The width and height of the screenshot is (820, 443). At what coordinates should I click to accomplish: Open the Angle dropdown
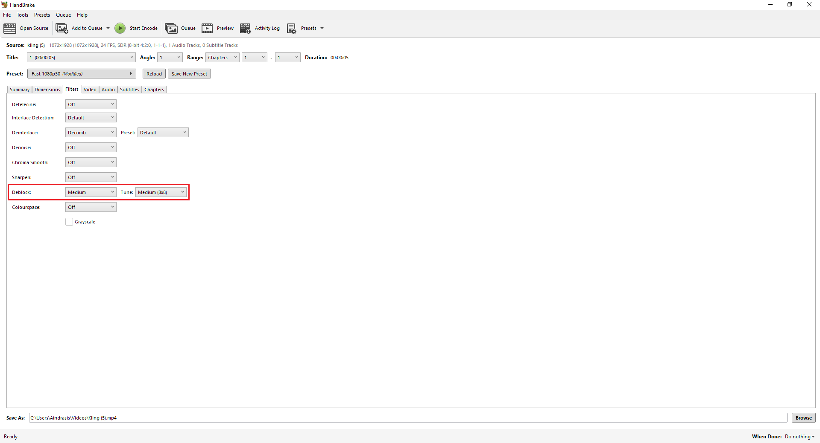click(x=170, y=58)
